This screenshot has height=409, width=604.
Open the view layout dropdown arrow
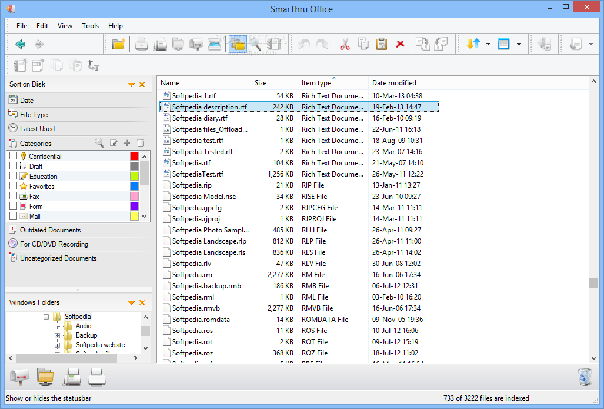coord(519,44)
